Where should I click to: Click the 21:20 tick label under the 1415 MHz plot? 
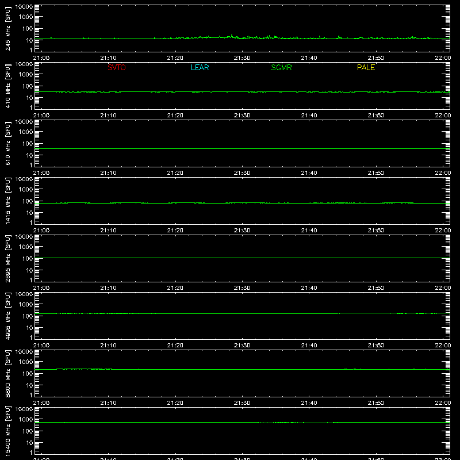click(175, 231)
